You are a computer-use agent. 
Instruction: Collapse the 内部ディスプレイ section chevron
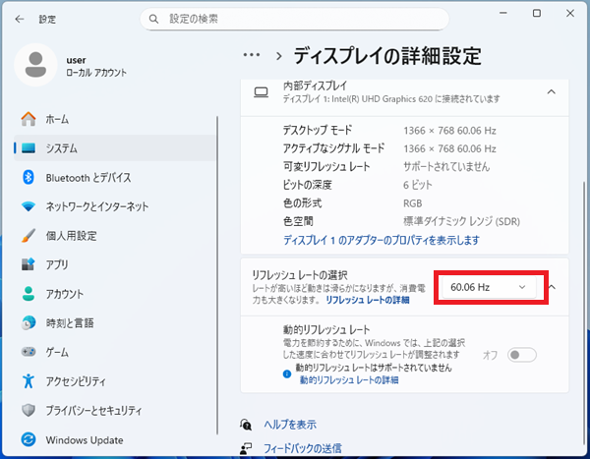tap(552, 92)
